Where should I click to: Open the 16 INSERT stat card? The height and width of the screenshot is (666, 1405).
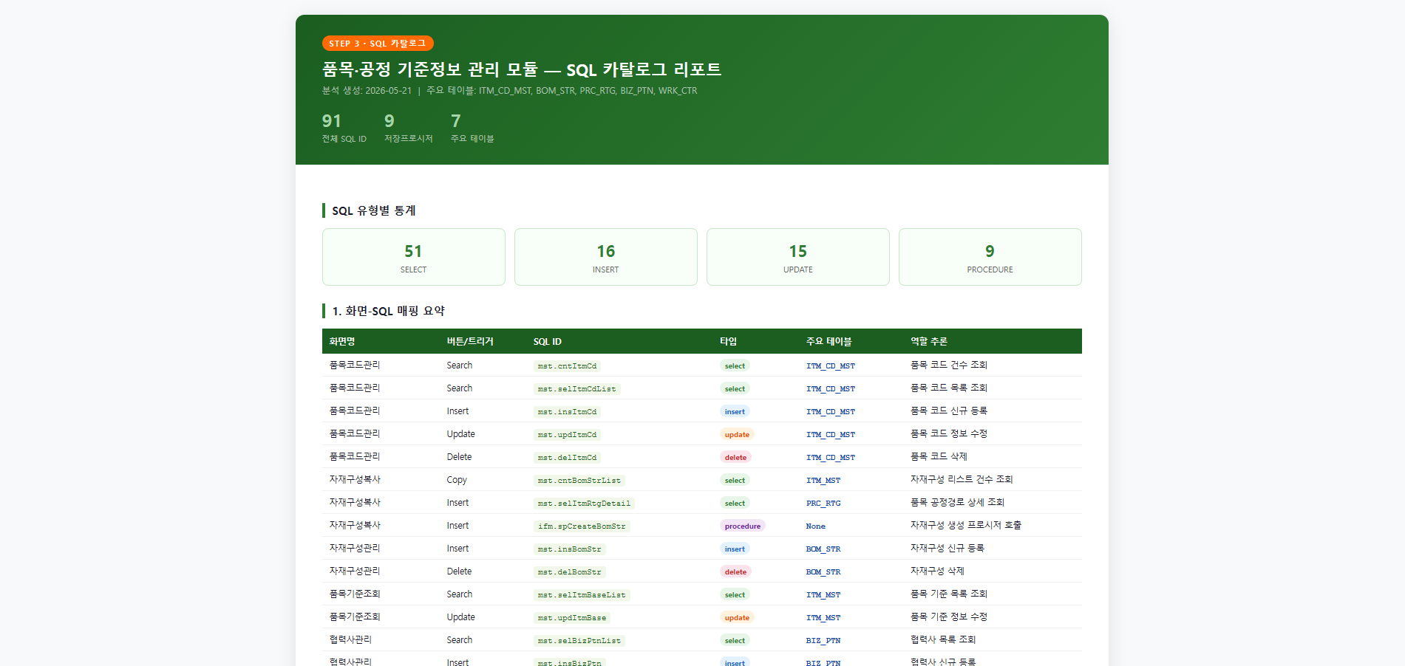pyautogui.click(x=606, y=257)
